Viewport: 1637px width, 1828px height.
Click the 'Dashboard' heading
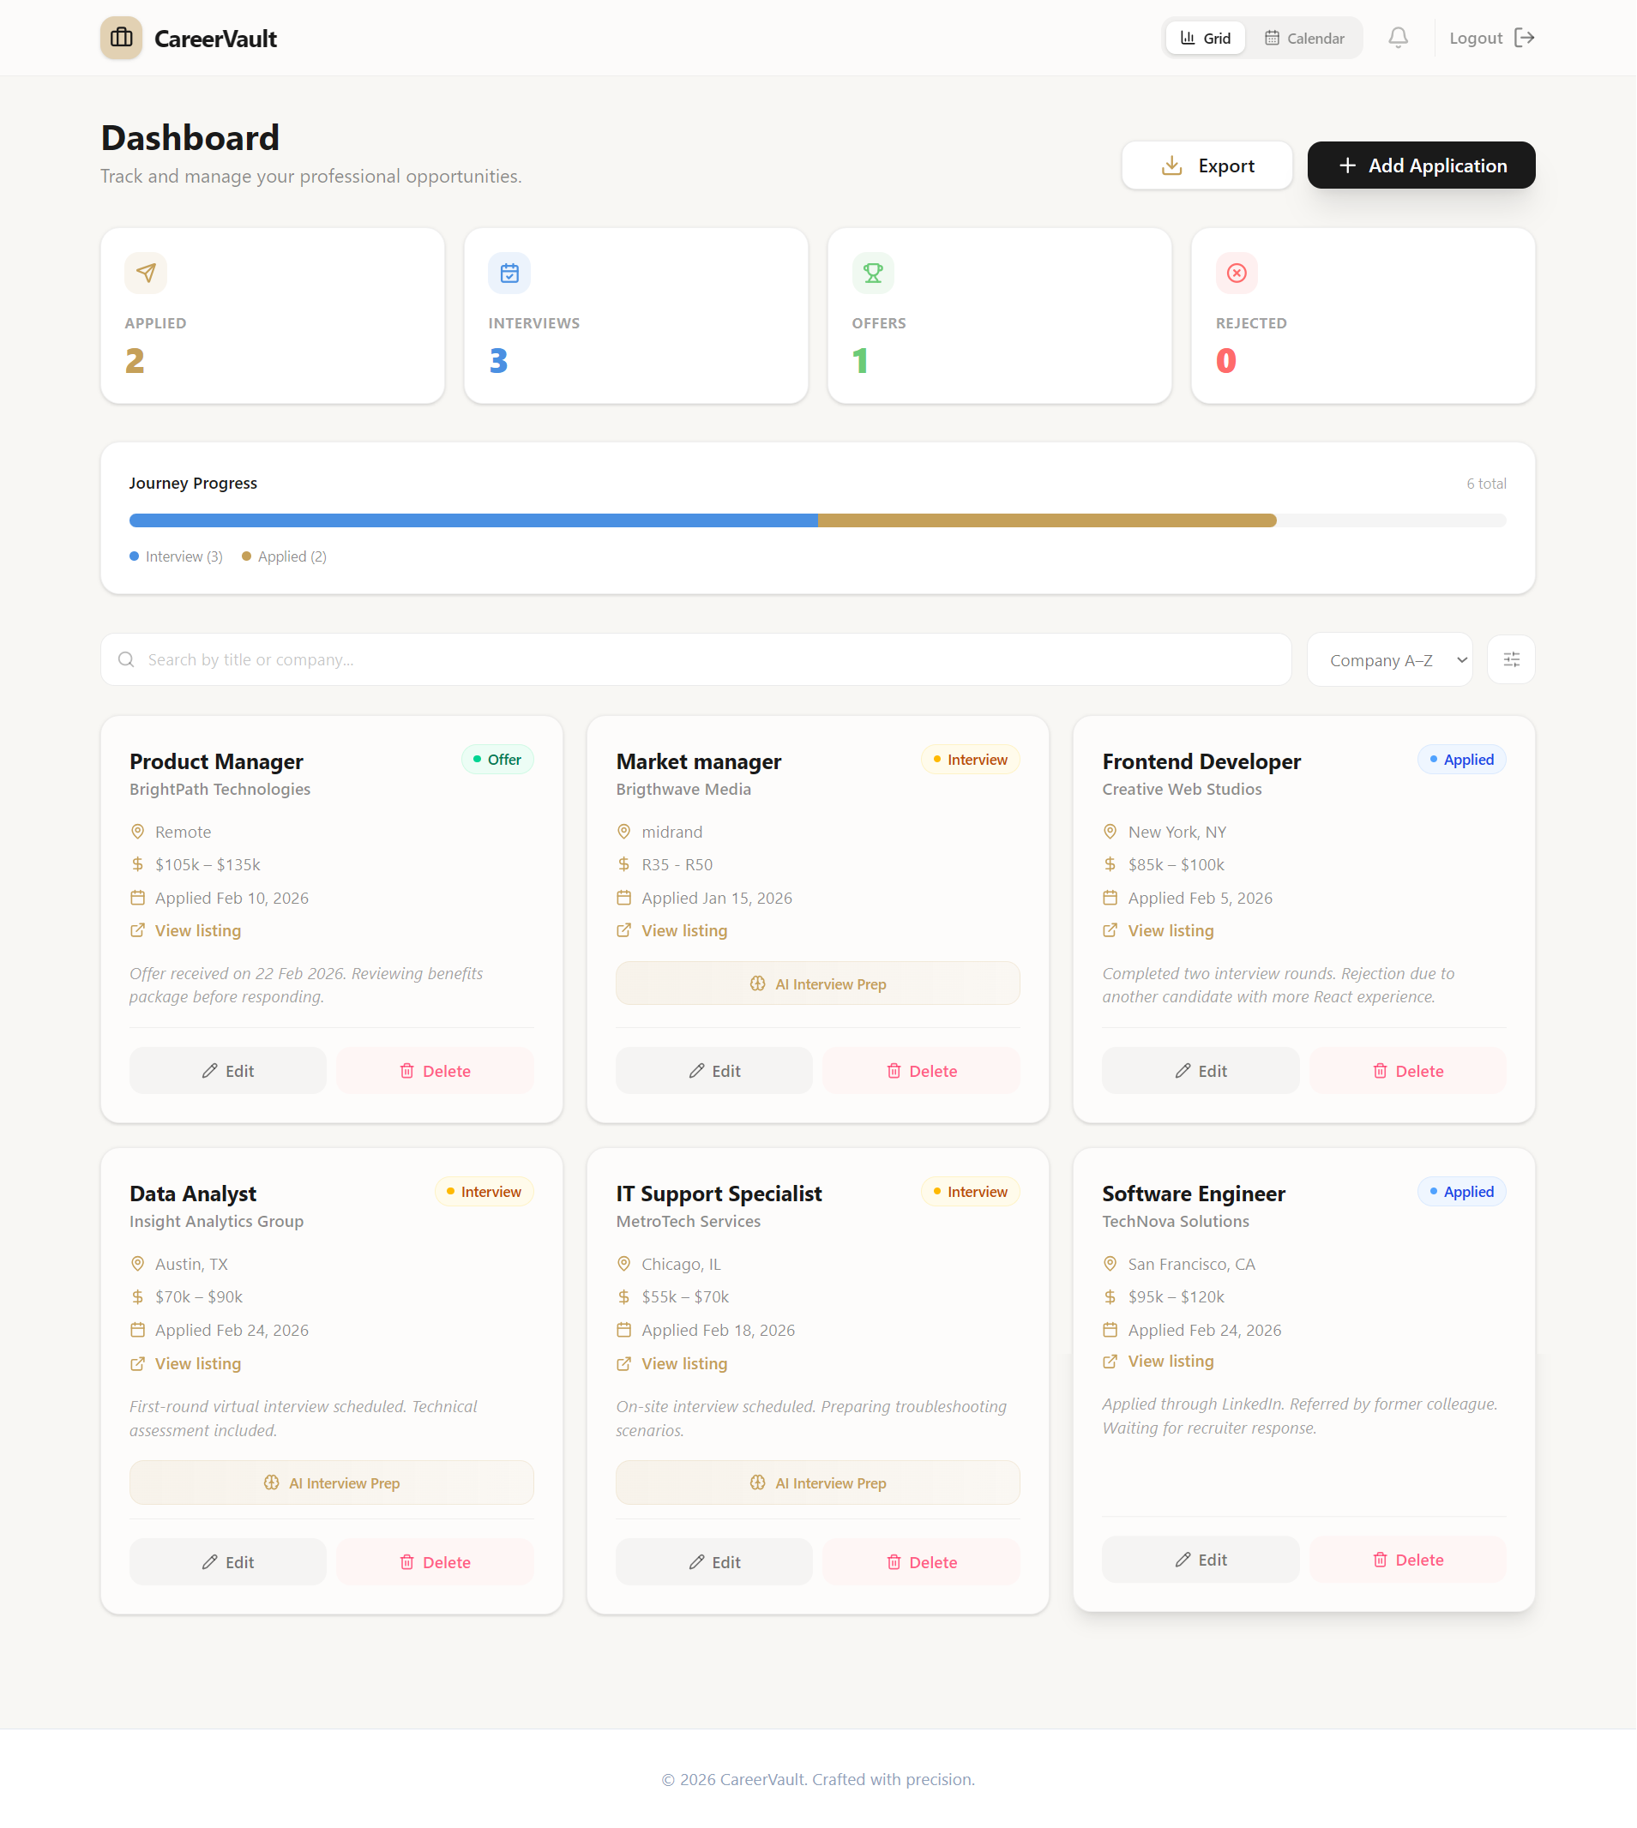pos(190,137)
